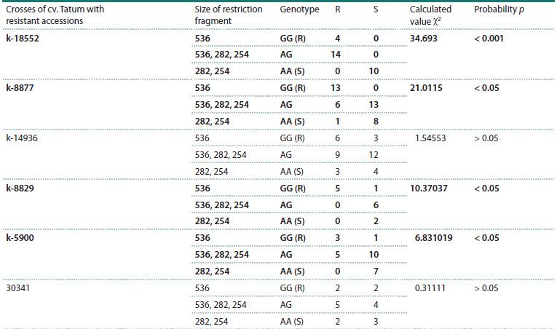Select the chi-square value 21.0115
The image size is (557, 329).
(x=426, y=88)
